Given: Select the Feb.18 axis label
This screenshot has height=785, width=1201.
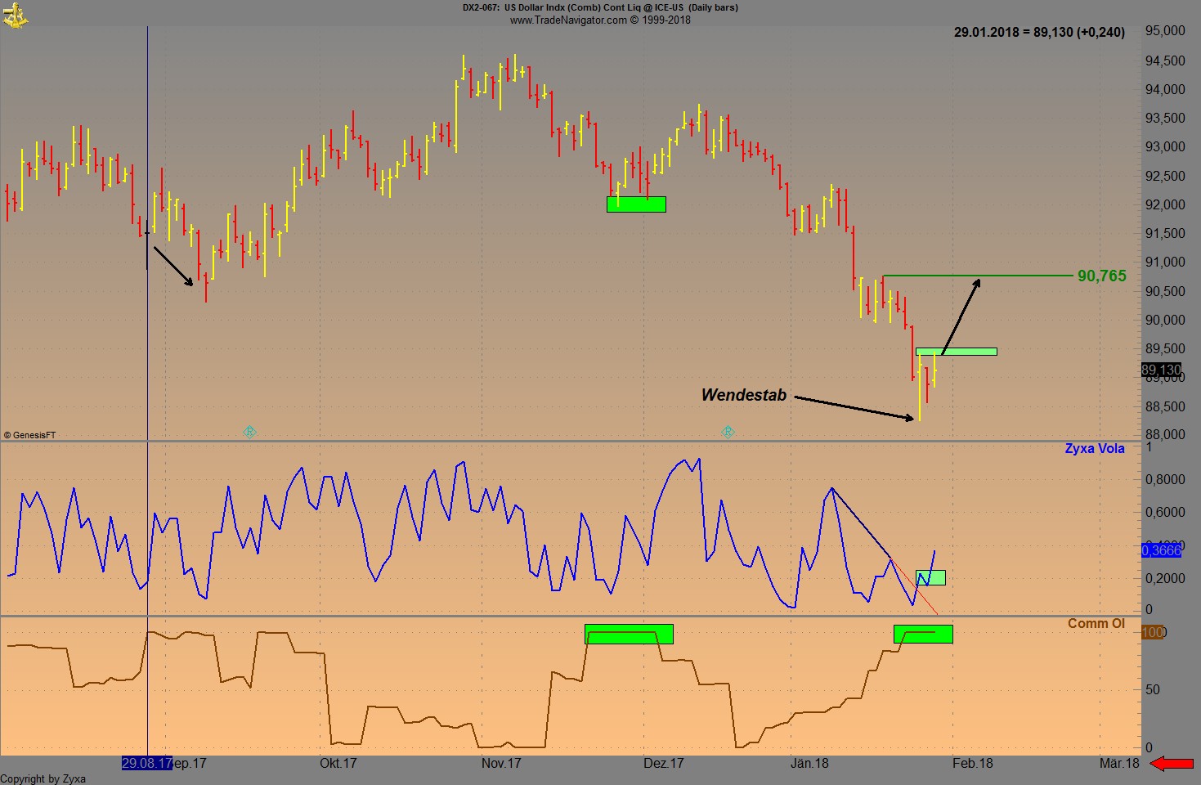Looking at the screenshot, I should pyautogui.click(x=975, y=764).
